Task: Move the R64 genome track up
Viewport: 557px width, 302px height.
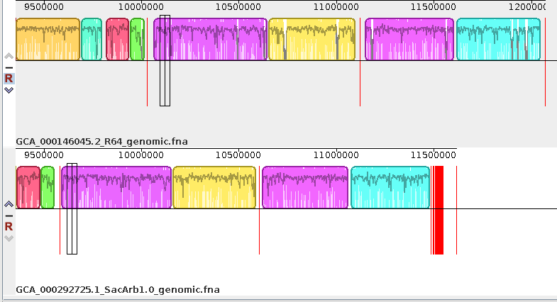Action: pyautogui.click(x=9, y=56)
